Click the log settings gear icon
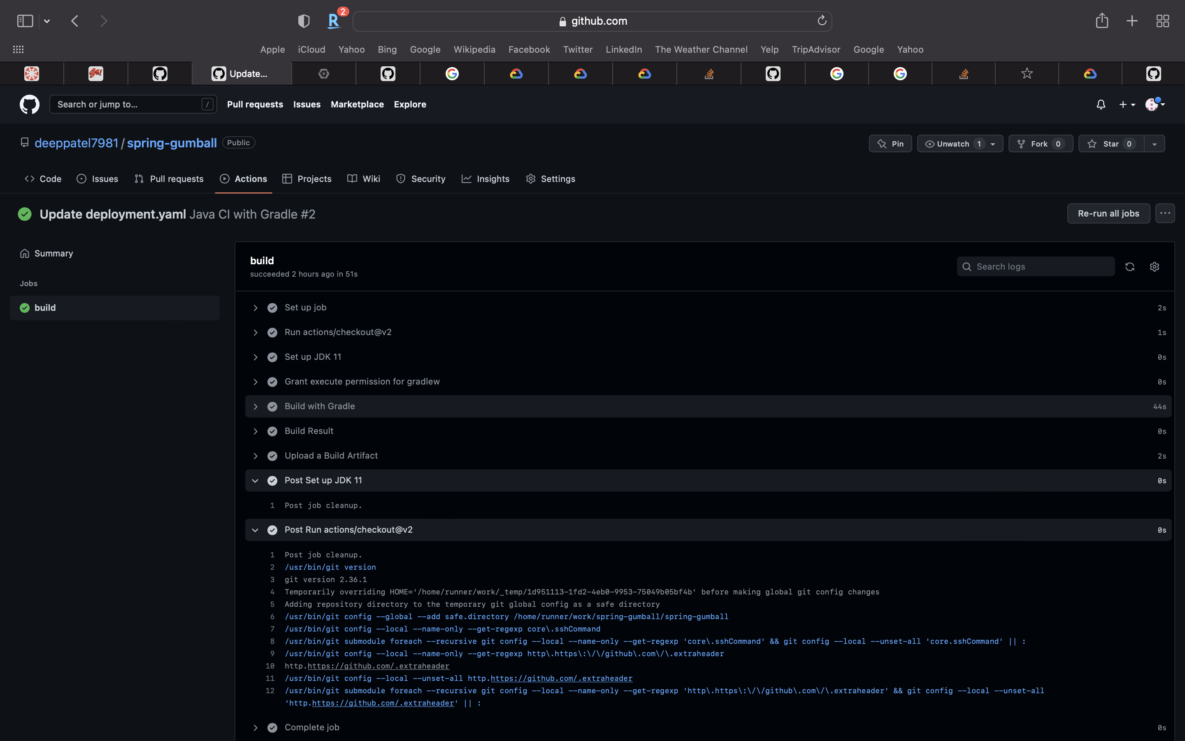Screen dimensions: 1185x741 [1154, 267]
